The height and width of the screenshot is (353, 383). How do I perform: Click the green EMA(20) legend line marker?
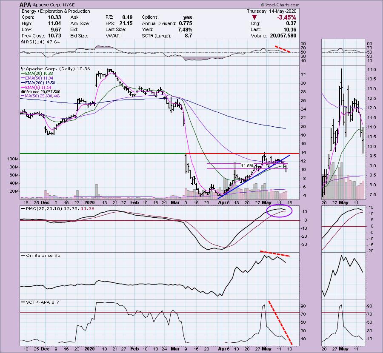click(23, 74)
